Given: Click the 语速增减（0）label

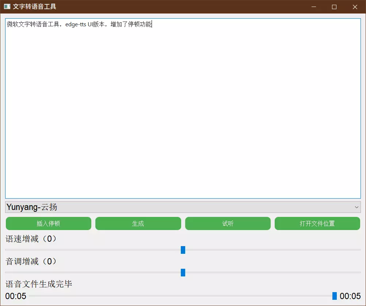Looking at the screenshot, I should [31, 239].
